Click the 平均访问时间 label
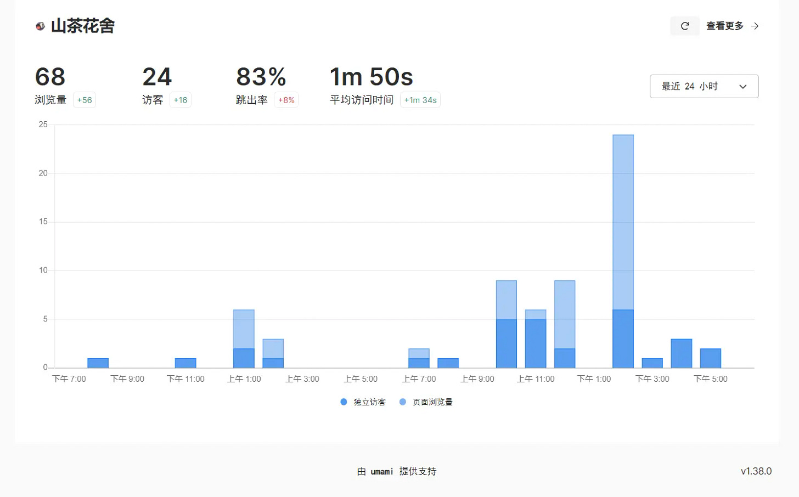799x497 pixels. 362,100
